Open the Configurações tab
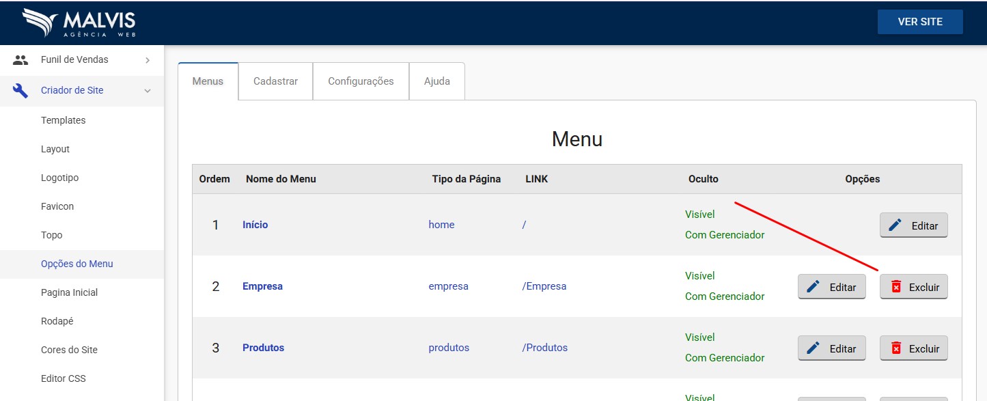987x401 pixels. (x=361, y=81)
